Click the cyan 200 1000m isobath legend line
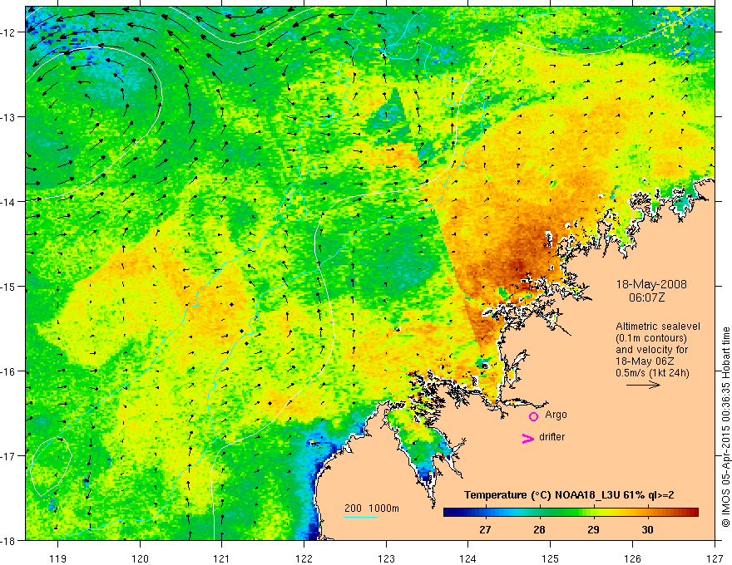 (x=361, y=517)
